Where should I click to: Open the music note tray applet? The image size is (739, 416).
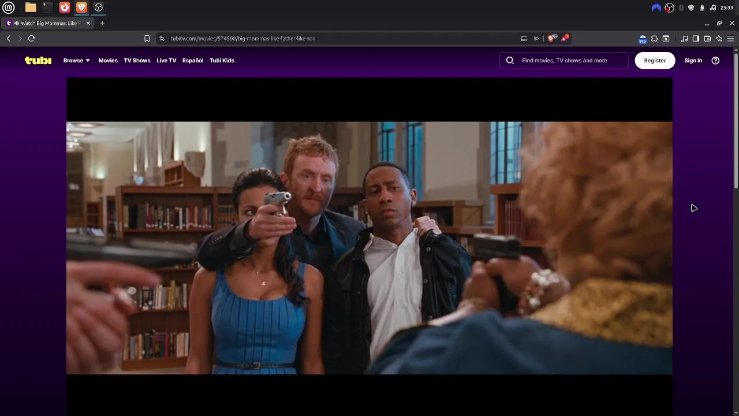click(x=713, y=8)
